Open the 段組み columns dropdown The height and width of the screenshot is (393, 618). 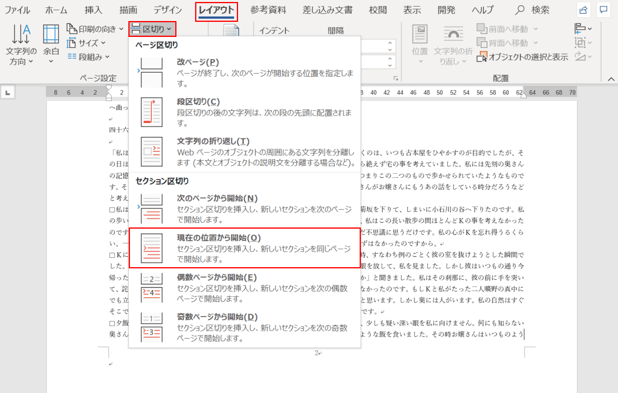click(x=88, y=57)
